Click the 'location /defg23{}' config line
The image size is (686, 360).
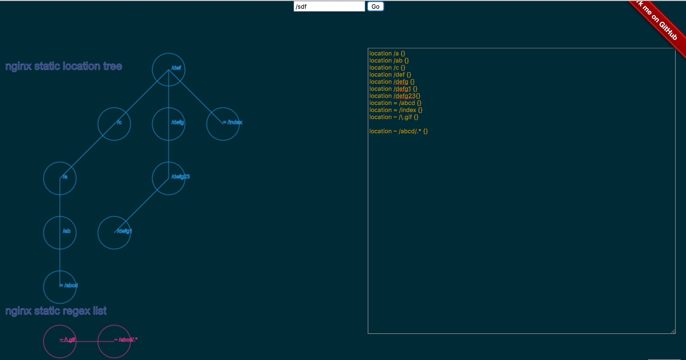click(x=394, y=96)
